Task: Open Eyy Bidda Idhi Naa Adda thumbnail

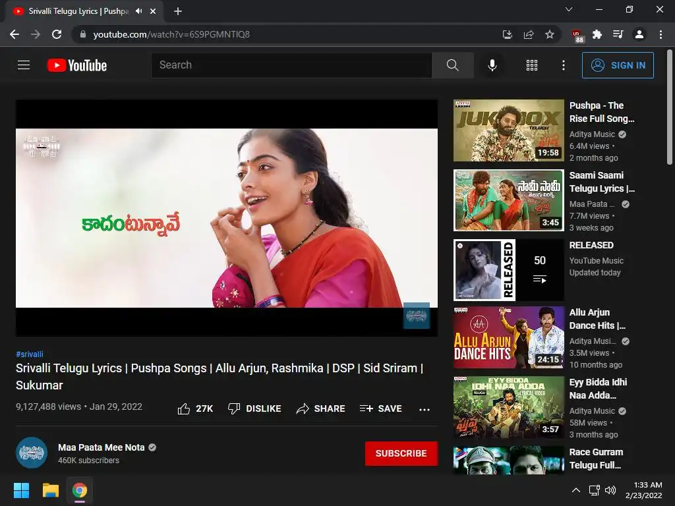Action: click(509, 407)
